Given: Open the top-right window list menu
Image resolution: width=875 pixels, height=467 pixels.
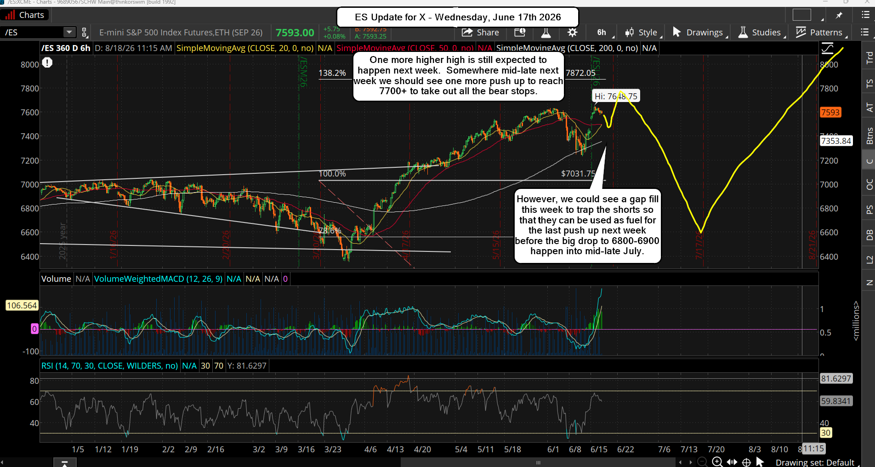Looking at the screenshot, I should [865, 15].
